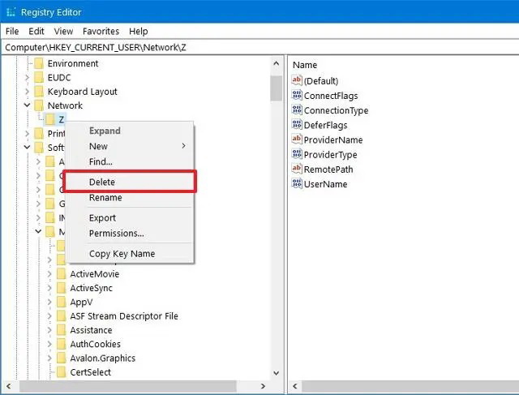The height and width of the screenshot is (395, 519).
Task: Click the DeferFlags value icon
Action: tap(297, 124)
